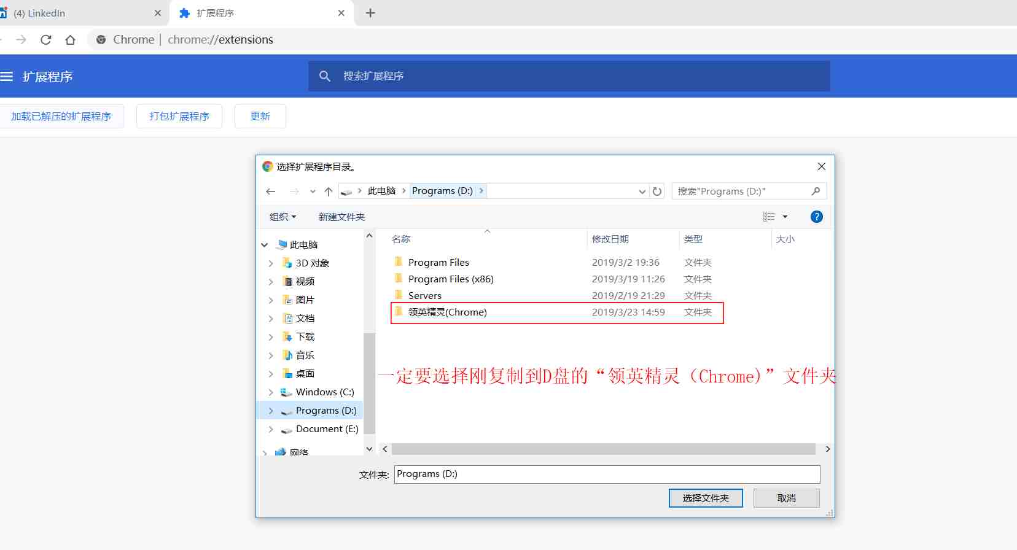Click tree pane scrollbar down arrow

(369, 449)
